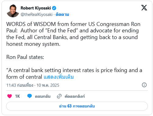Follow the account via the ติดตาม link
The width and height of the screenshot is (153, 116).
point(62,14)
